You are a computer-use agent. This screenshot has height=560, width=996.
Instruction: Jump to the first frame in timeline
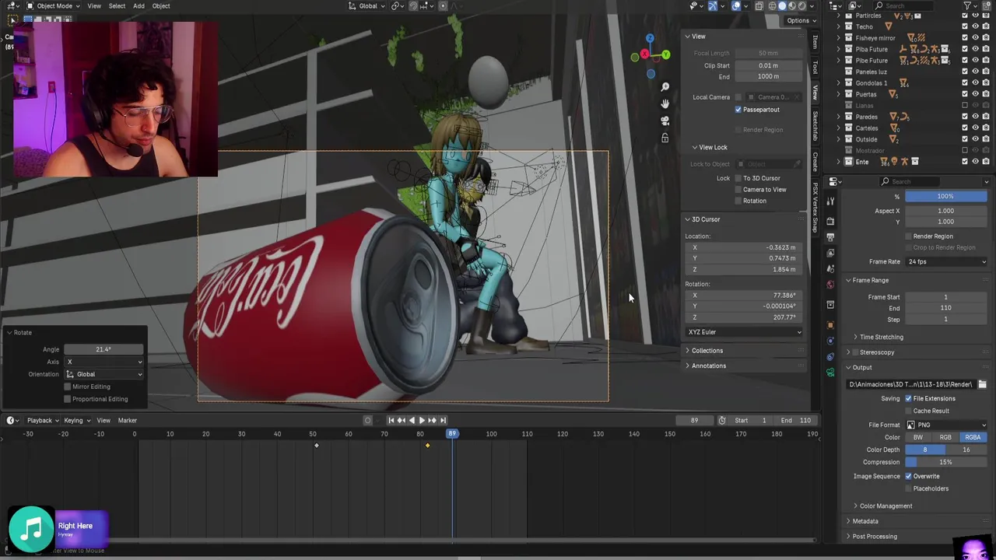click(x=391, y=421)
